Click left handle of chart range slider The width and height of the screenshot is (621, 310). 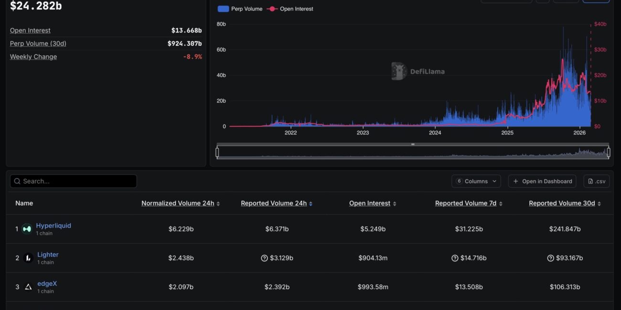(x=217, y=152)
